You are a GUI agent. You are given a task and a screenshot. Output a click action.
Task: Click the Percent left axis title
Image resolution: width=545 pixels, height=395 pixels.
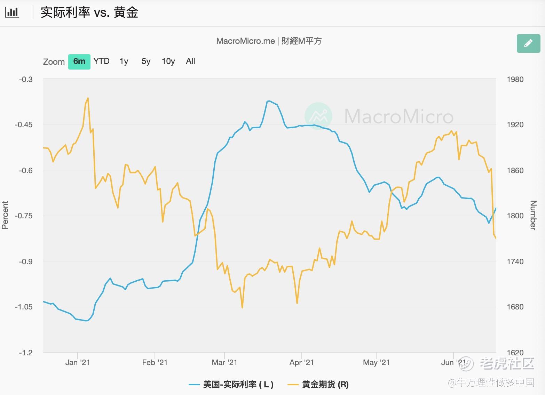pyautogui.click(x=5, y=215)
